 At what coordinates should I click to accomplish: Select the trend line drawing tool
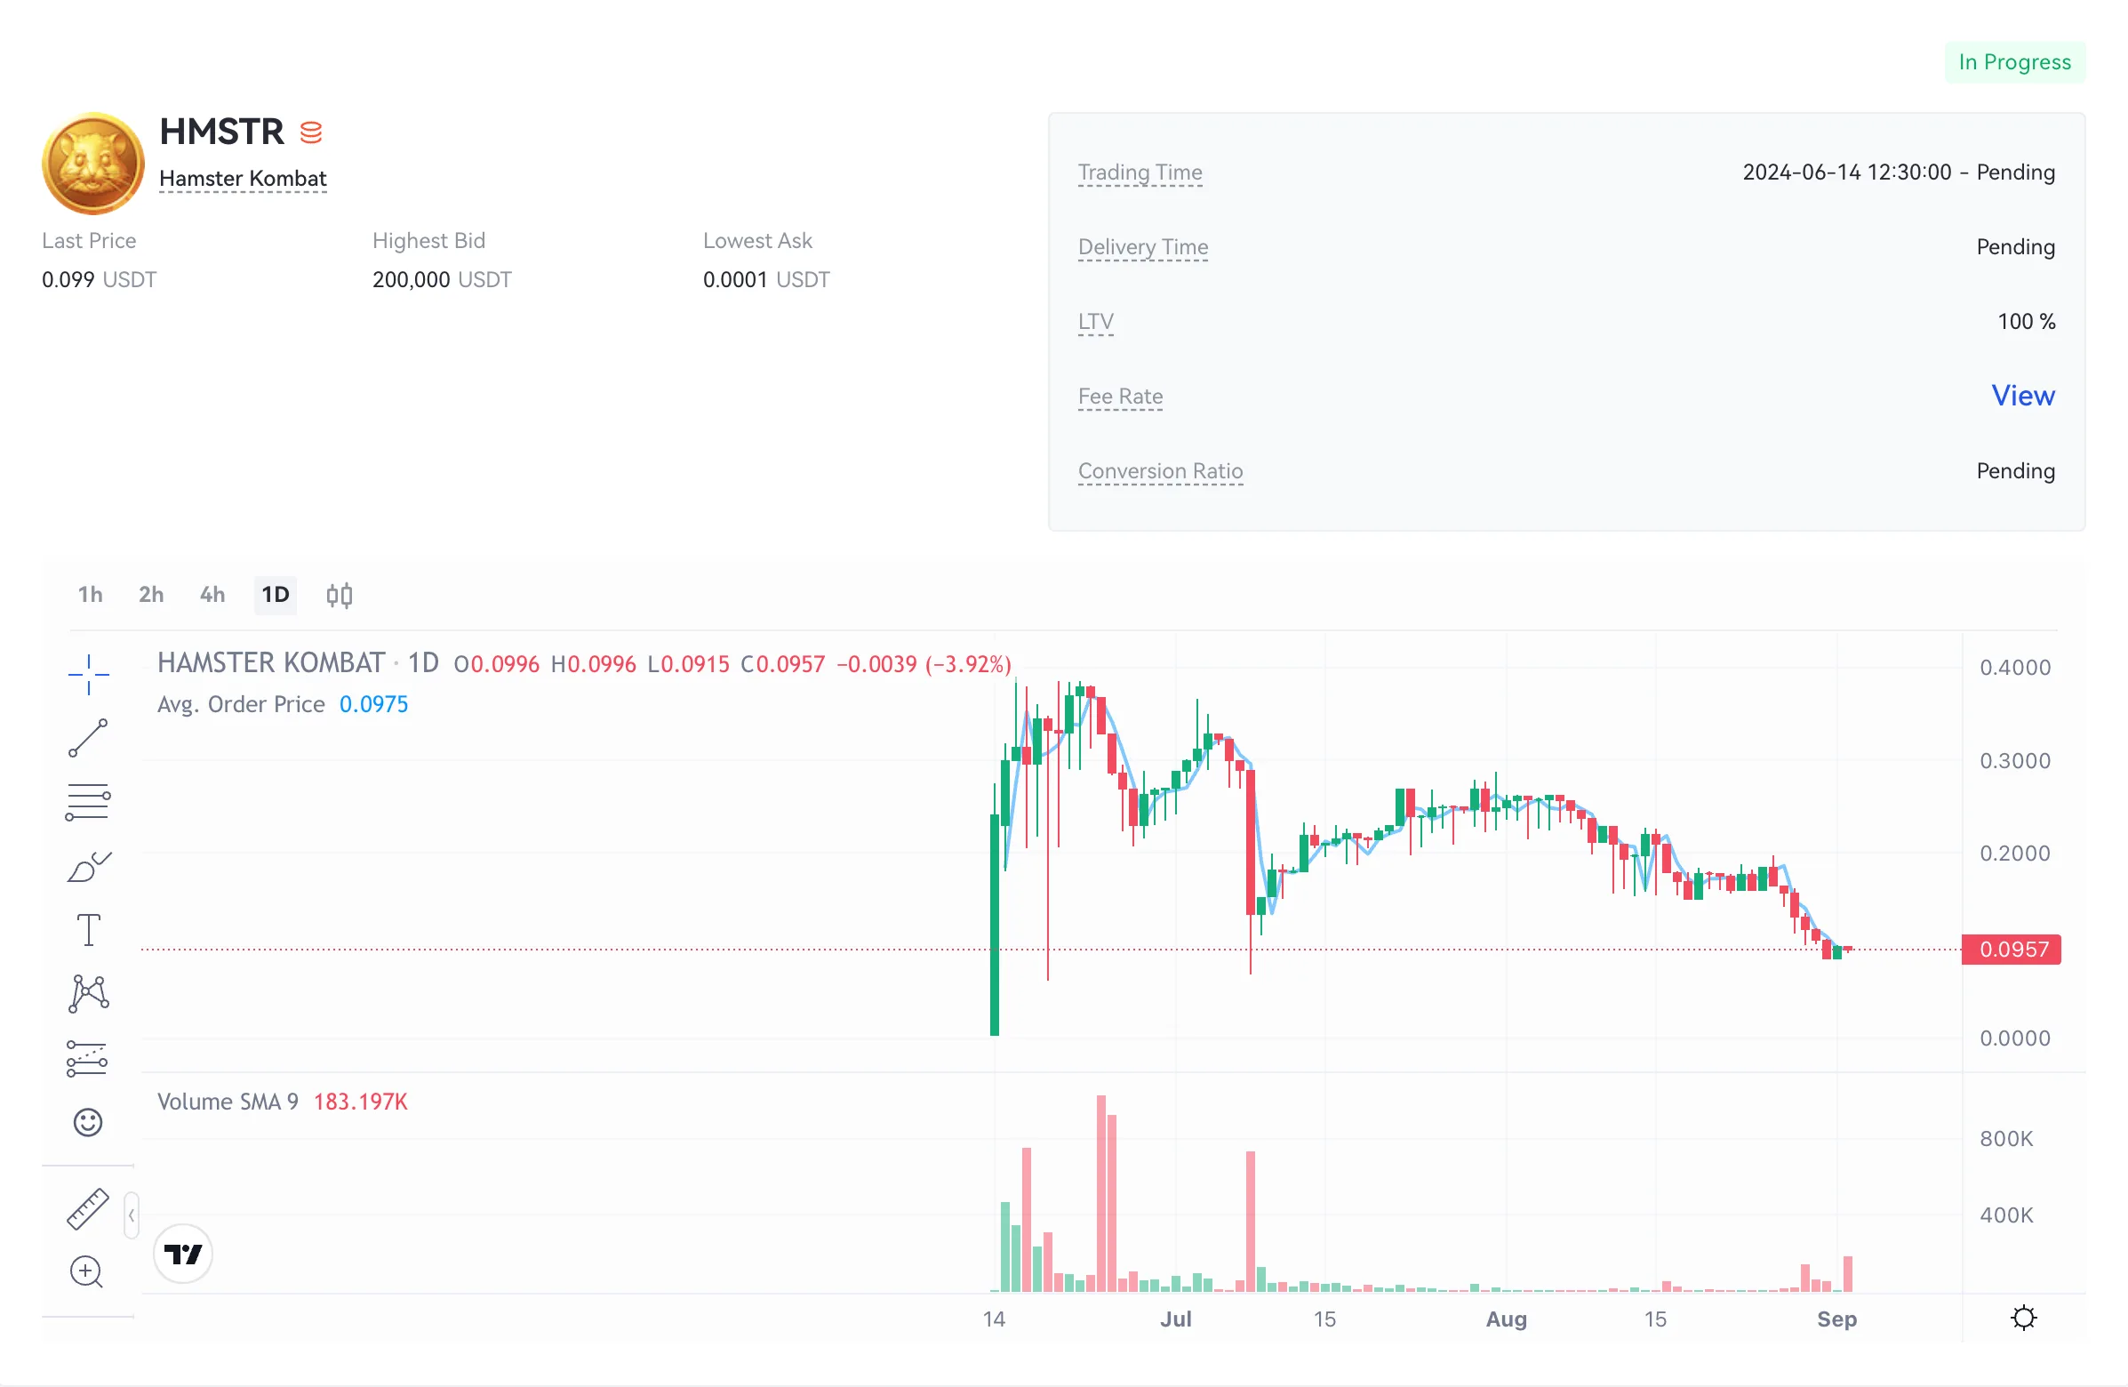click(x=89, y=738)
